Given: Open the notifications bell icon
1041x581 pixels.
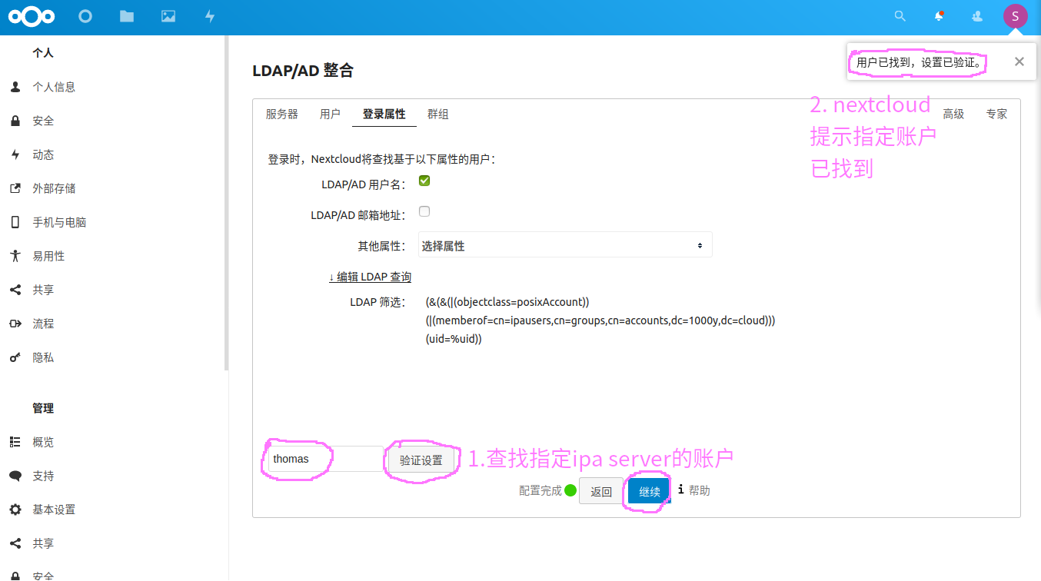Looking at the screenshot, I should click(x=939, y=16).
